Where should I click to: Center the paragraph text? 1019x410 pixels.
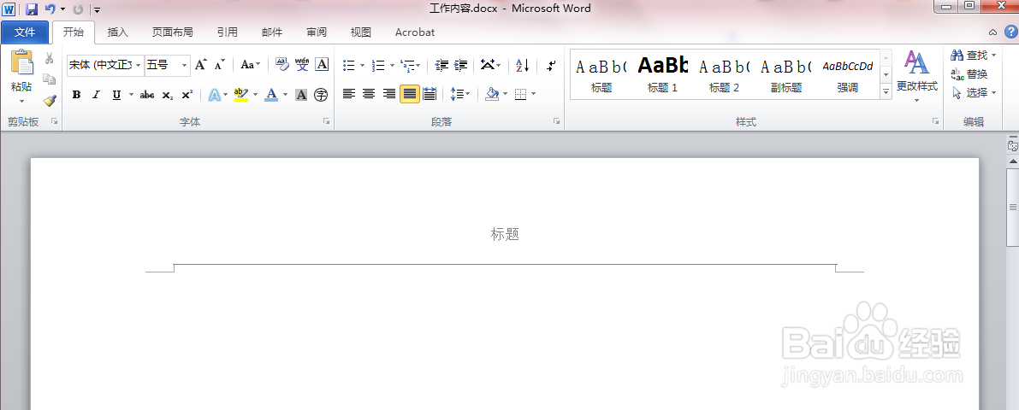point(369,94)
